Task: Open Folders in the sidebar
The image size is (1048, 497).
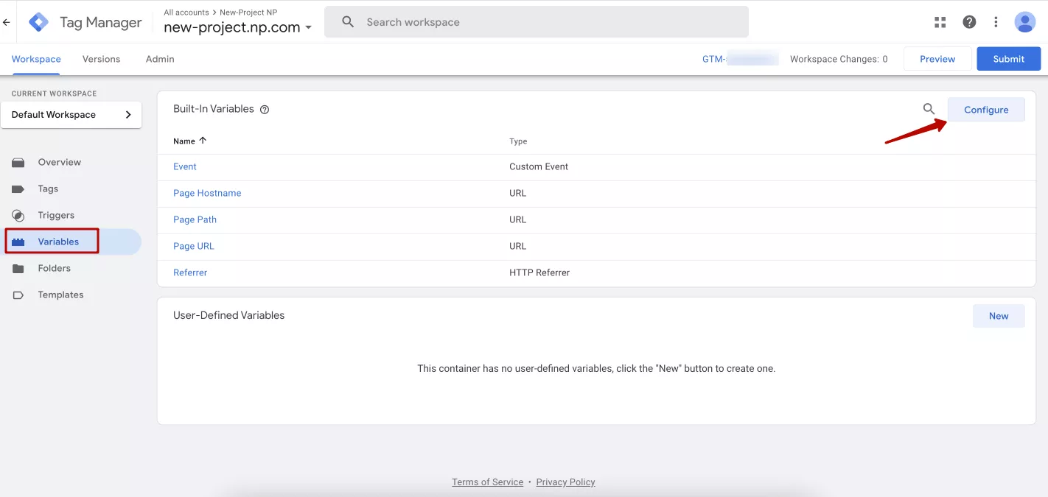Action: [x=55, y=268]
